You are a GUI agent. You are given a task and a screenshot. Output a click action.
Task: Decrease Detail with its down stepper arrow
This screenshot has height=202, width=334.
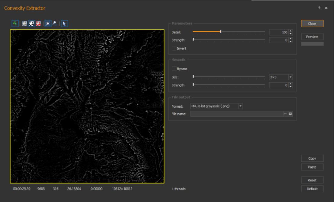pos(290,33)
